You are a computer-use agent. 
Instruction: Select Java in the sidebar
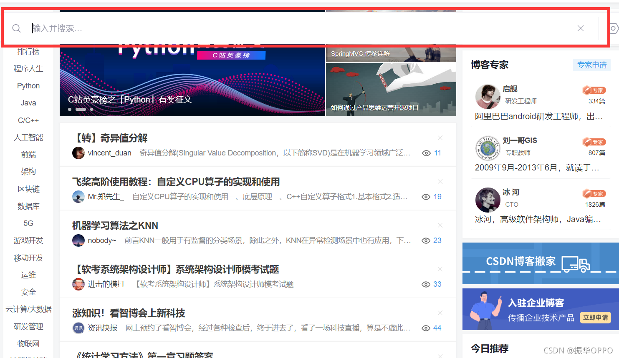tap(28, 103)
